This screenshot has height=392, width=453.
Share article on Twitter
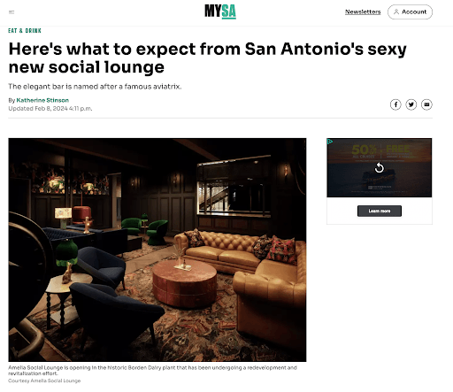411,104
